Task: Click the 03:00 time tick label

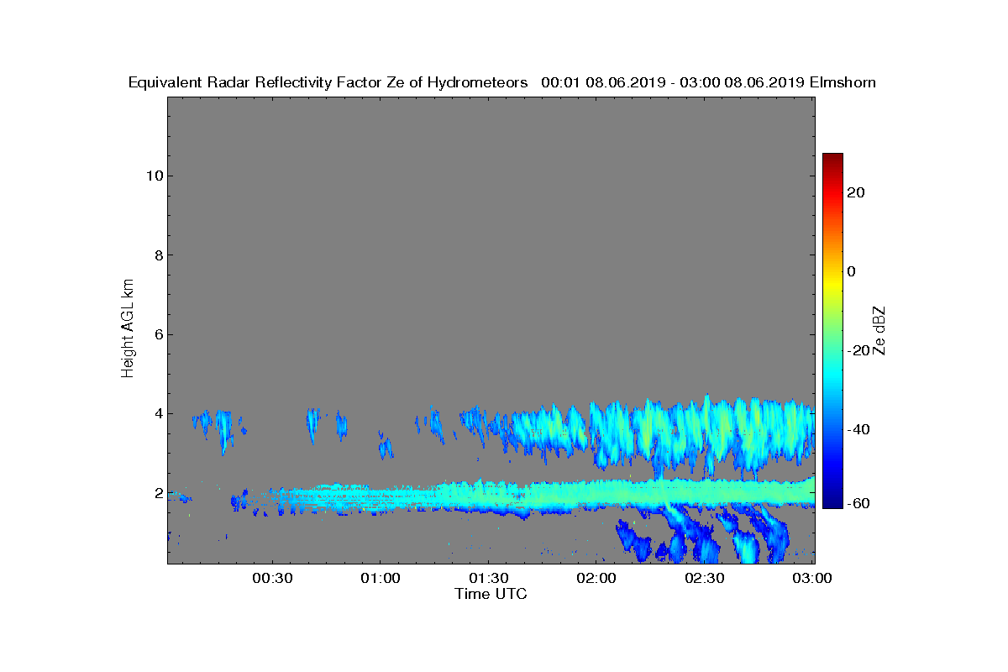Action: [812, 579]
